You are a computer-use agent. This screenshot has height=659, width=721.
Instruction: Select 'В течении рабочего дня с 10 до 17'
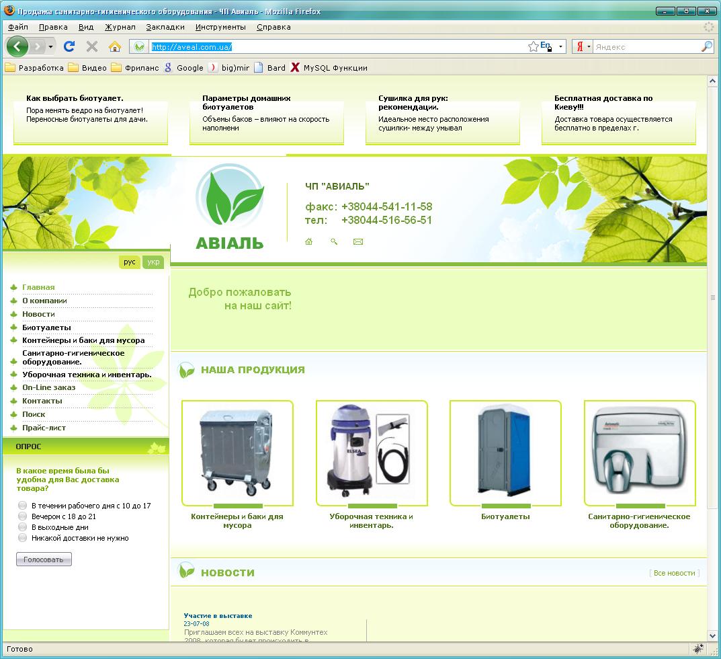coord(23,506)
